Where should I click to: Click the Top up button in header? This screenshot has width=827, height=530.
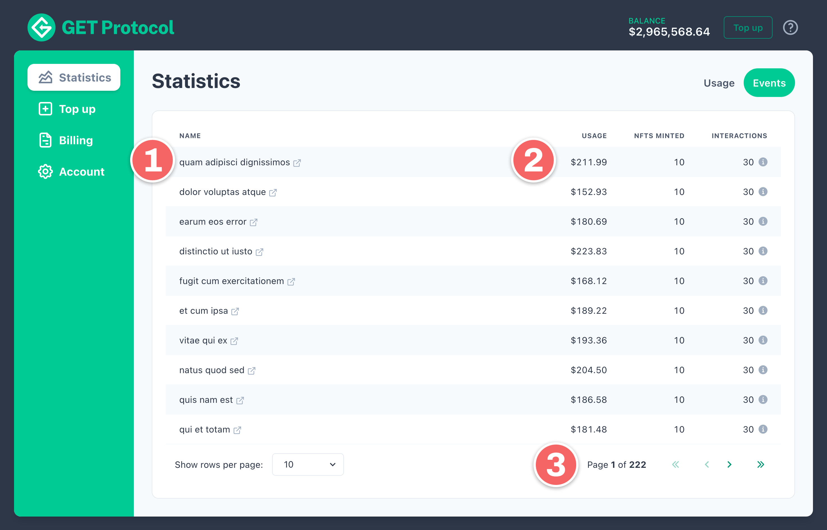click(x=748, y=27)
